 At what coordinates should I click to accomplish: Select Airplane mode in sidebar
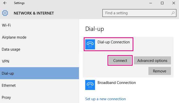40,37
